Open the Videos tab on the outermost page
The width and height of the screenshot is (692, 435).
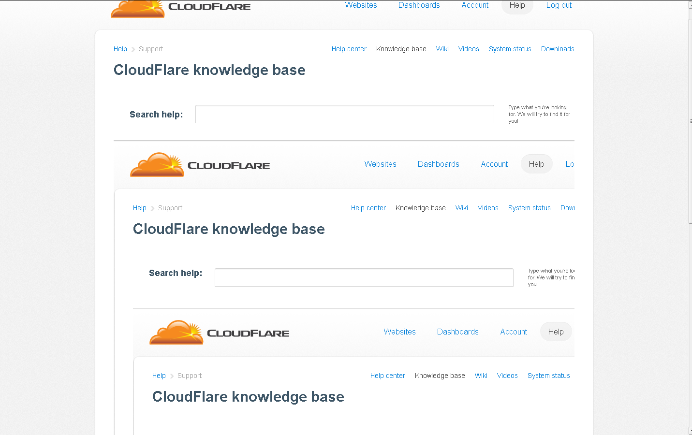point(469,49)
